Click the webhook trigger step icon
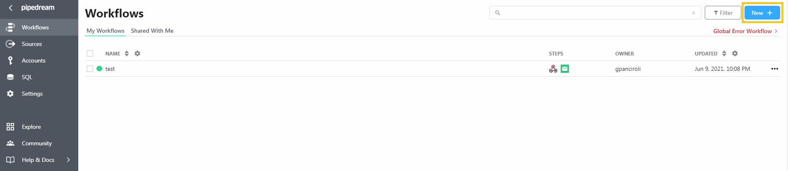Viewport: 788px width, 171px height. [553, 69]
